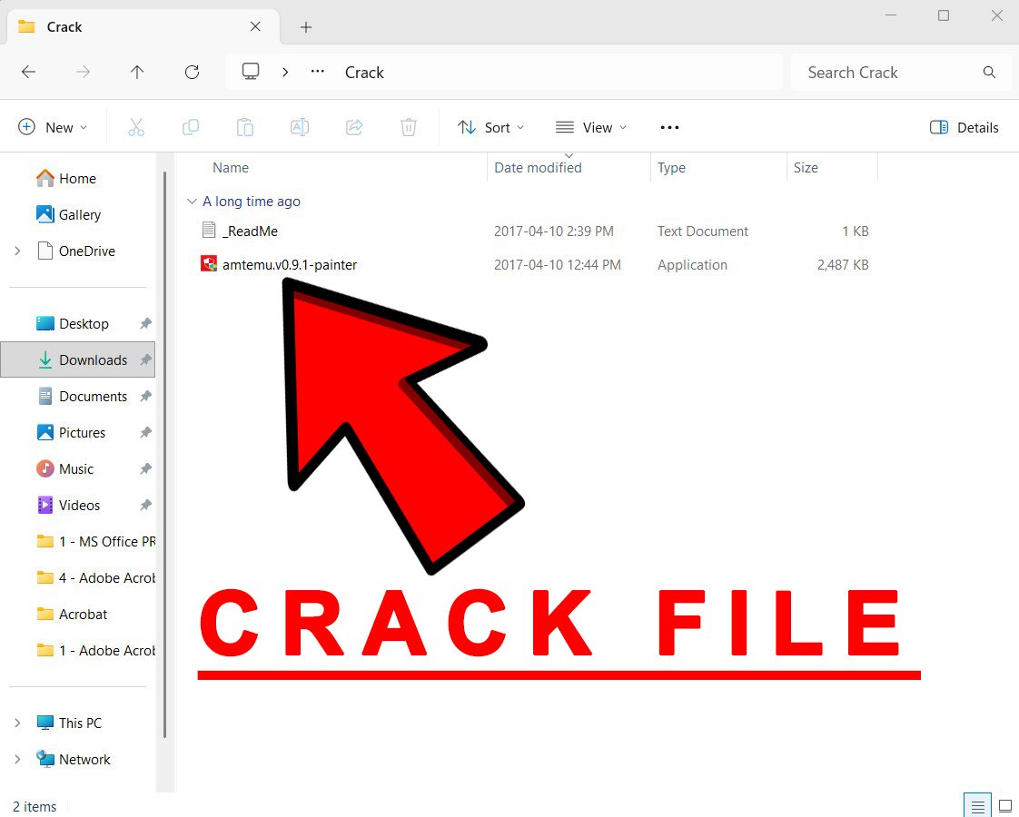Click the amtemu application file icon
This screenshot has width=1019, height=817.
click(x=209, y=263)
